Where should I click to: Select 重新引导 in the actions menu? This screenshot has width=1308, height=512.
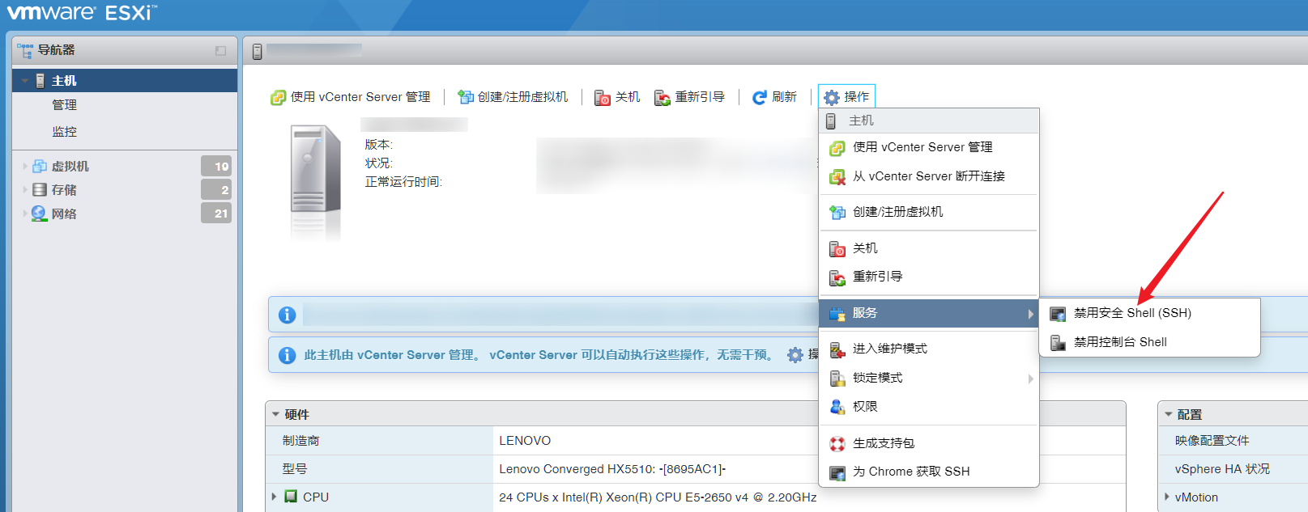click(x=929, y=277)
